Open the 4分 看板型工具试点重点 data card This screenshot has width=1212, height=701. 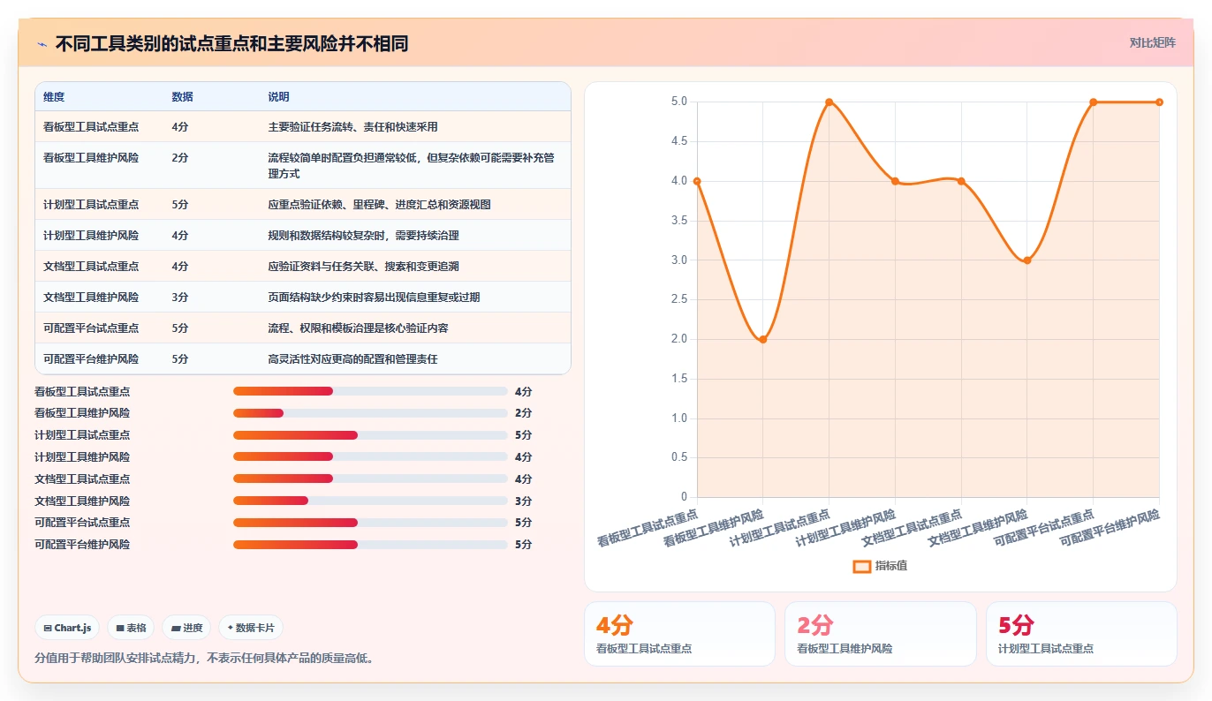[679, 634]
